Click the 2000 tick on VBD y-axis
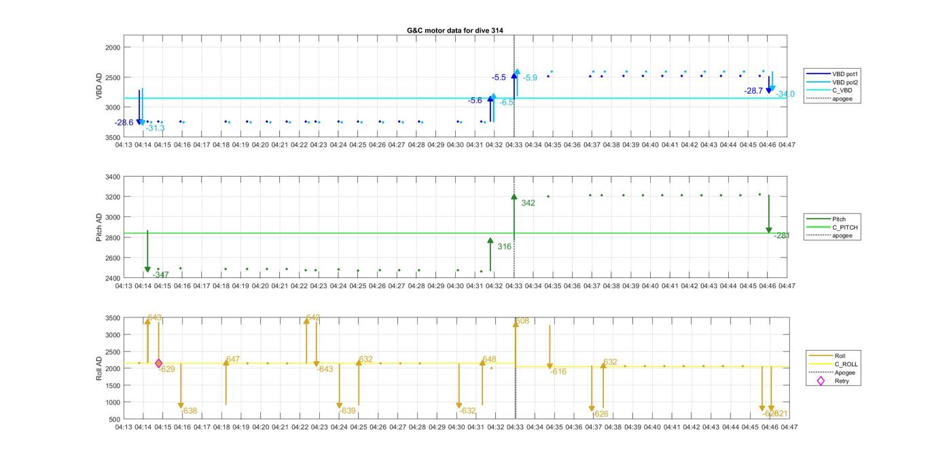Screen dimensions: 951x471 [x=113, y=48]
